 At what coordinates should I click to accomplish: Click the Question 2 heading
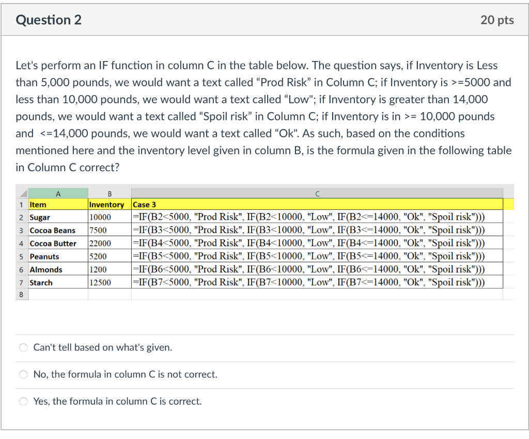[49, 20]
